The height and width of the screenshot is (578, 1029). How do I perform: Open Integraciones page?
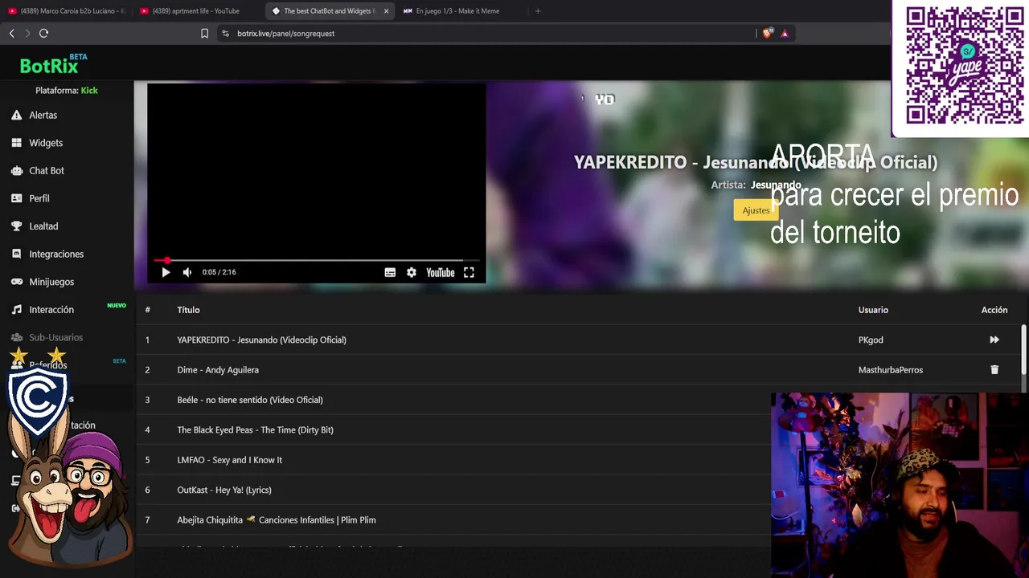pyautogui.click(x=56, y=254)
